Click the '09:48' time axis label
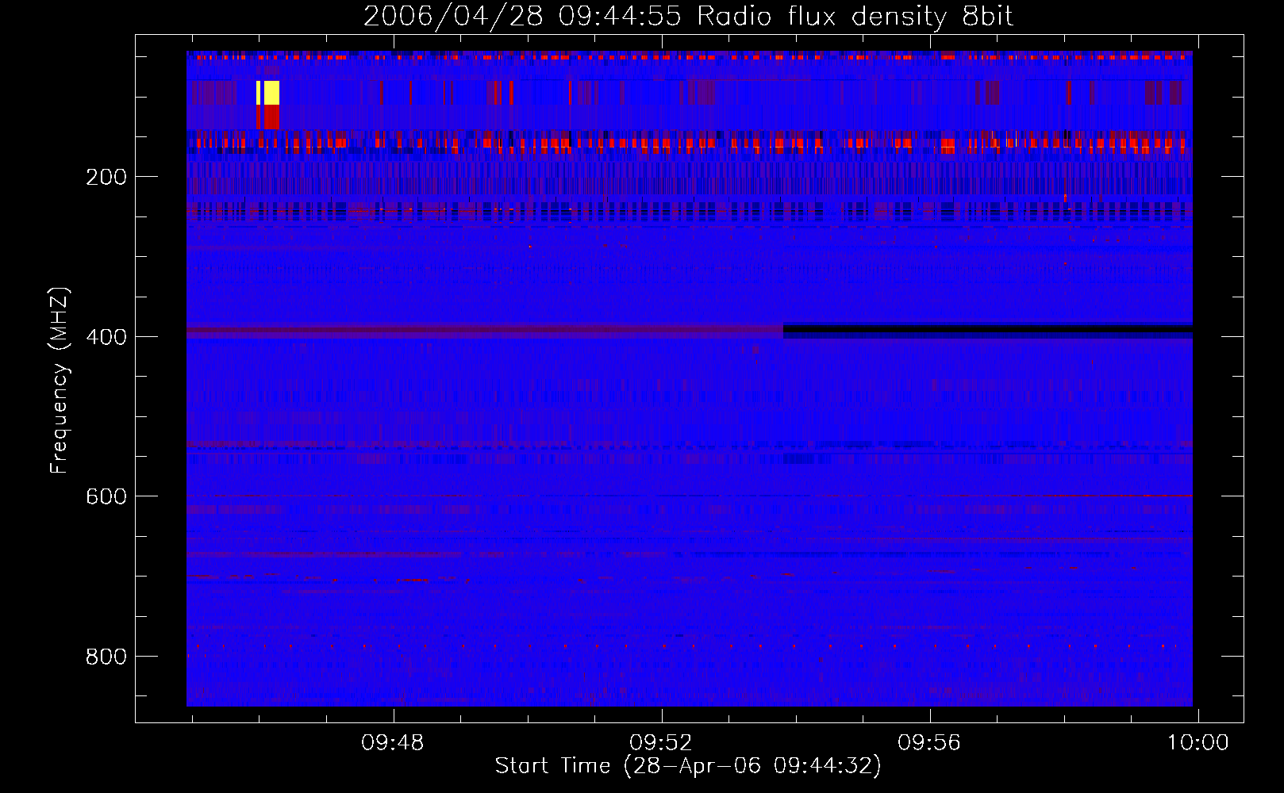This screenshot has height=793, width=1284. tap(393, 743)
